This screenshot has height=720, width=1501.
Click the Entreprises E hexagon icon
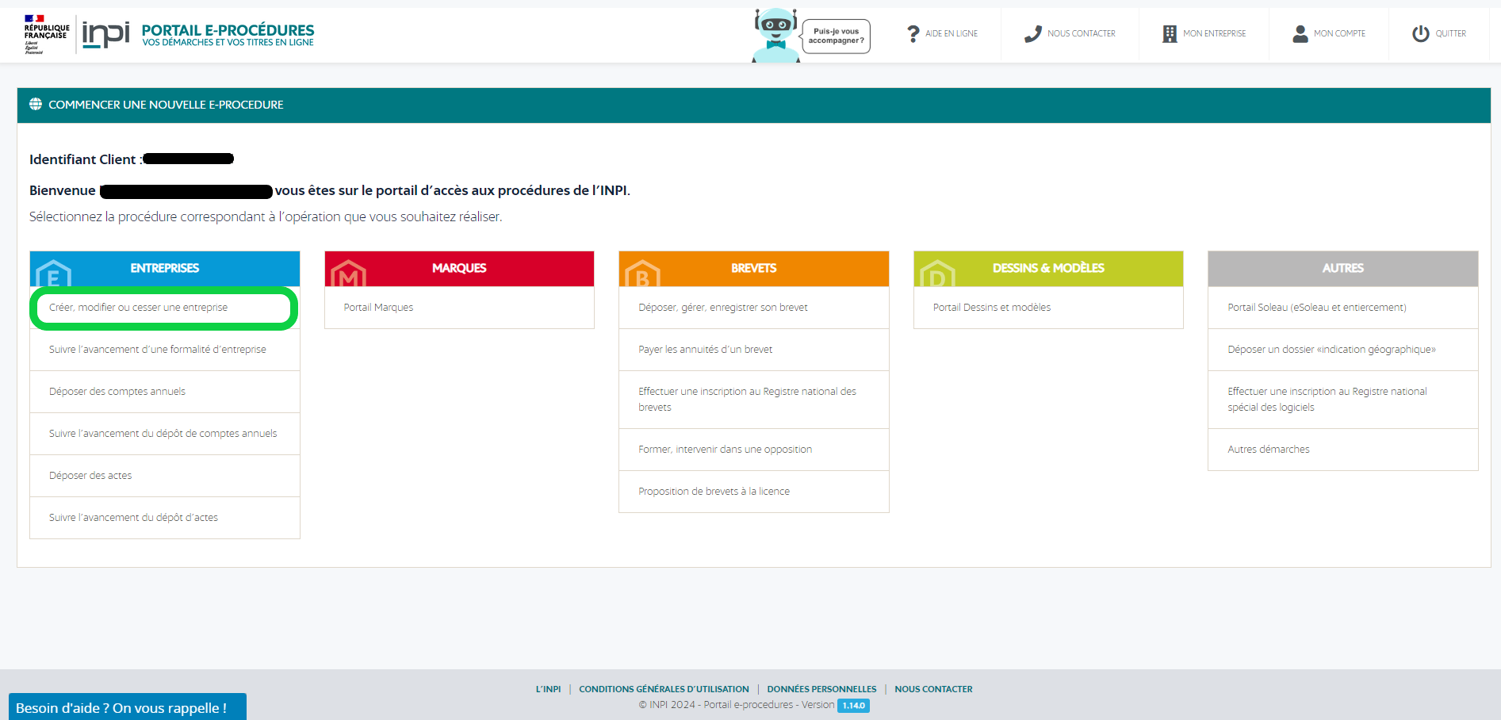pyautogui.click(x=54, y=274)
